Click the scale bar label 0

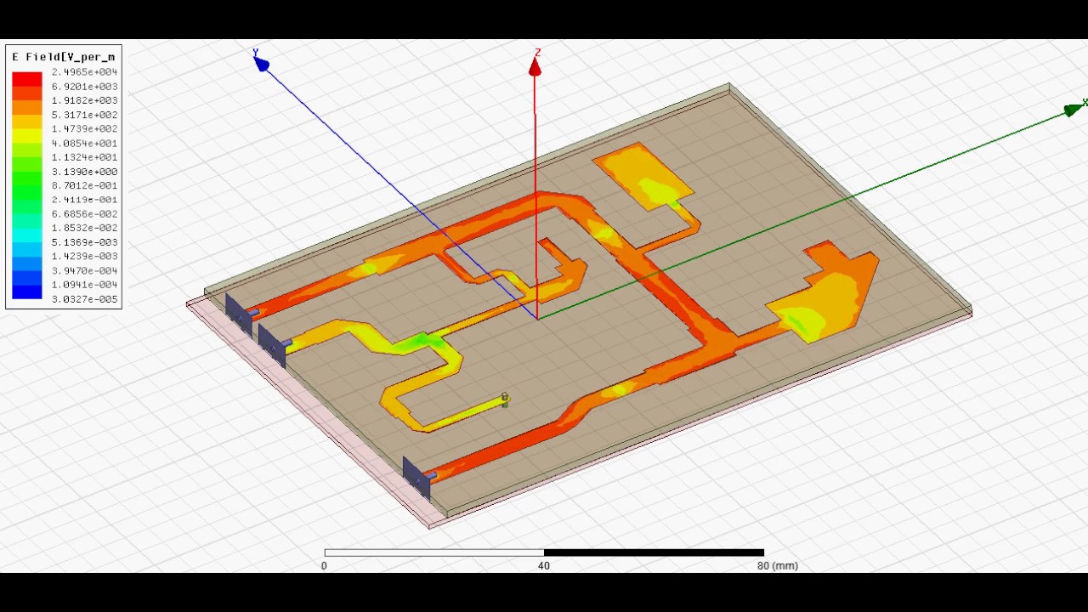[x=324, y=566]
